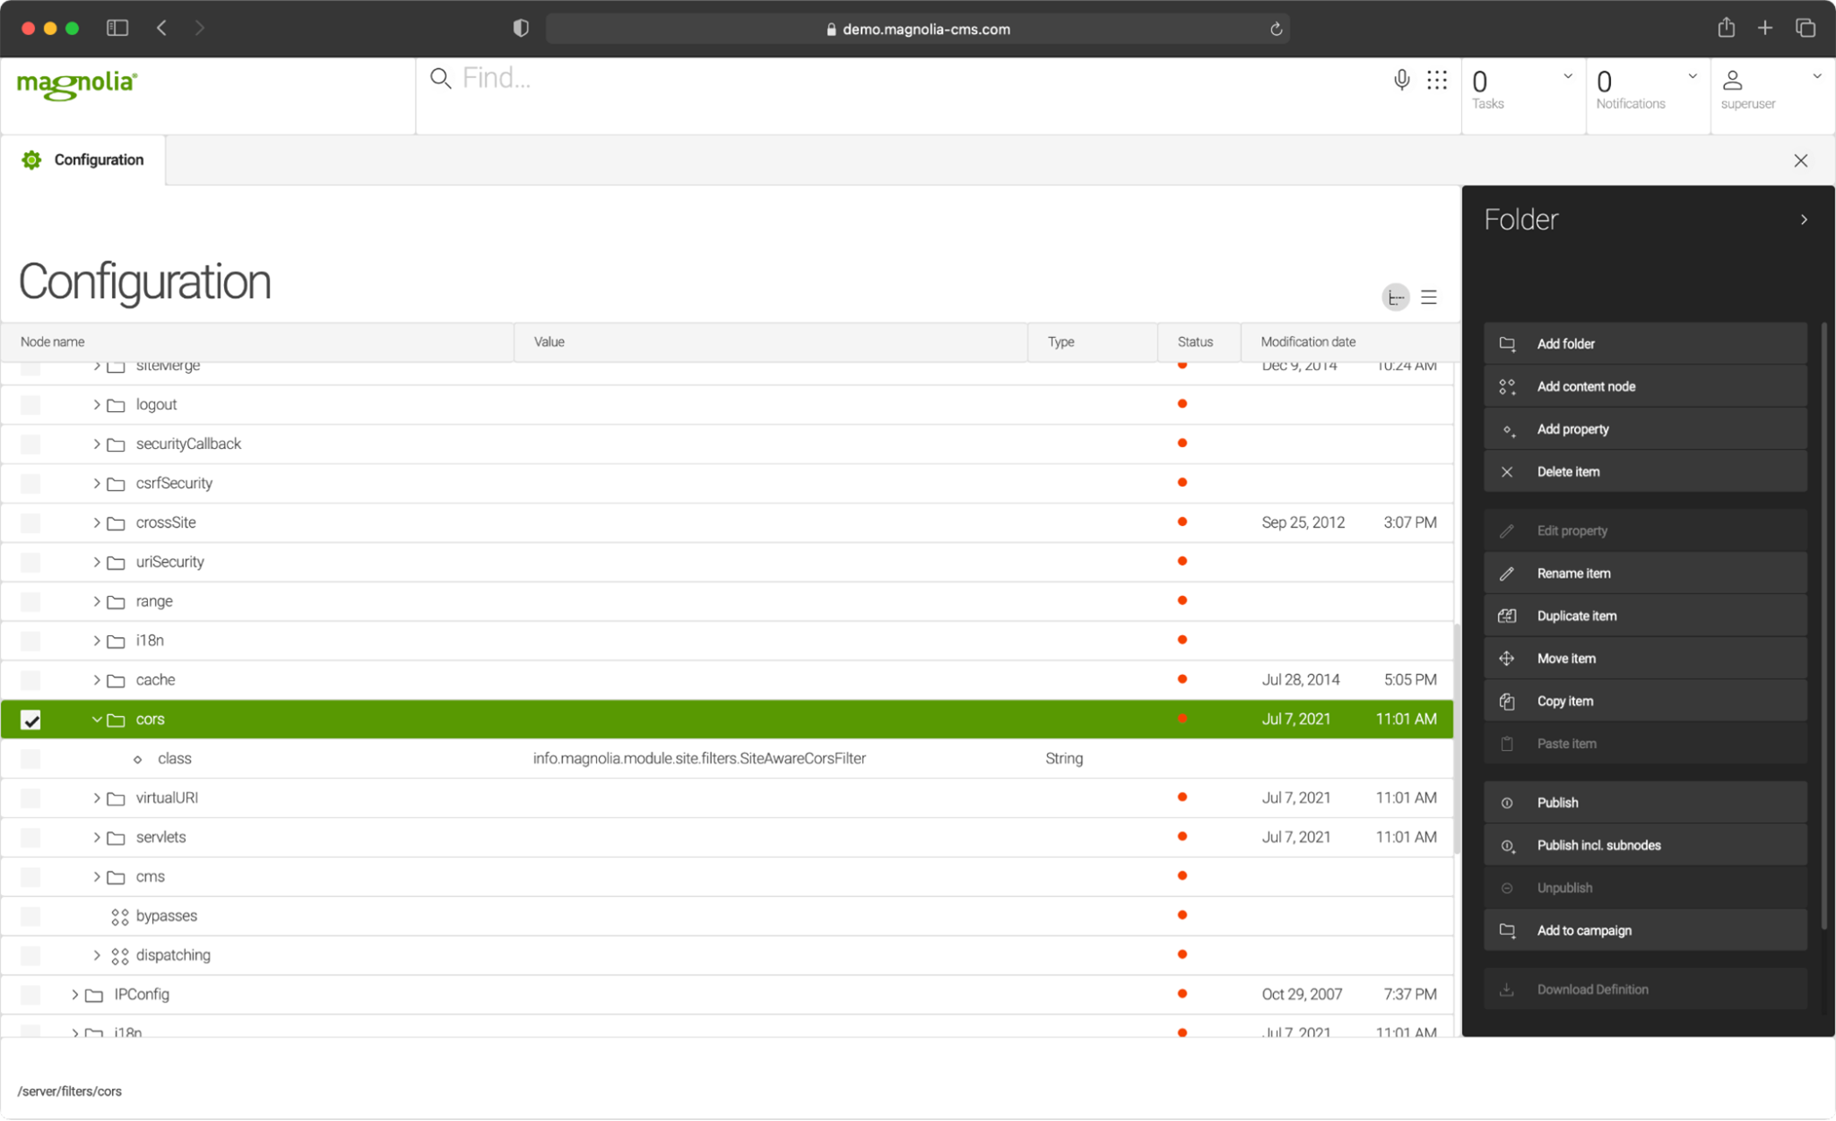Expand the servlets folder

(96, 838)
